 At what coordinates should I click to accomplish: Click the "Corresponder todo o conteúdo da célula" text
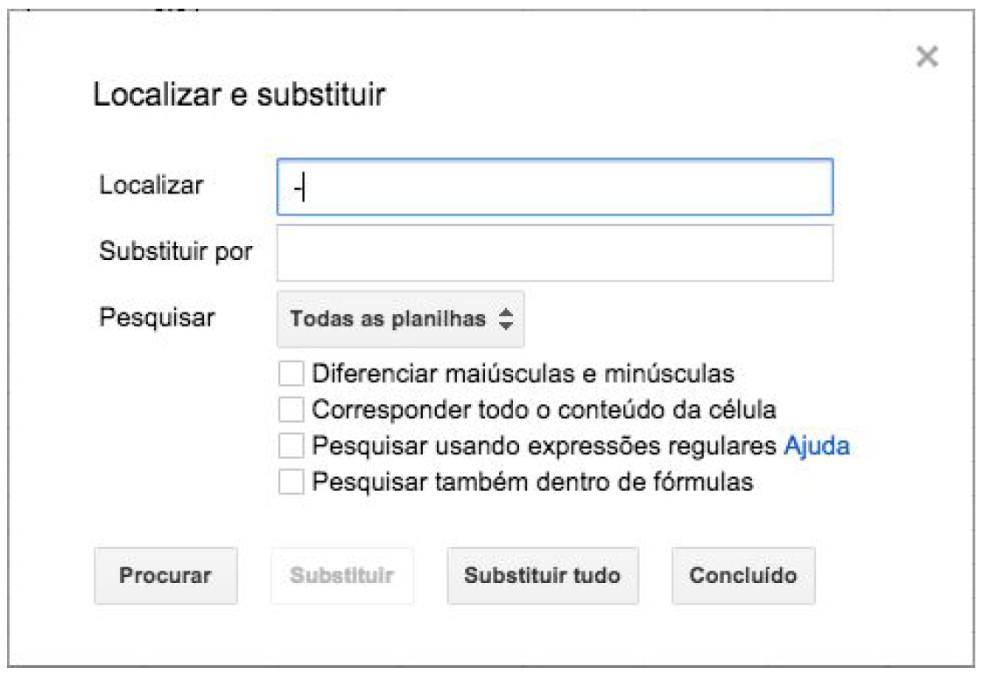544,410
